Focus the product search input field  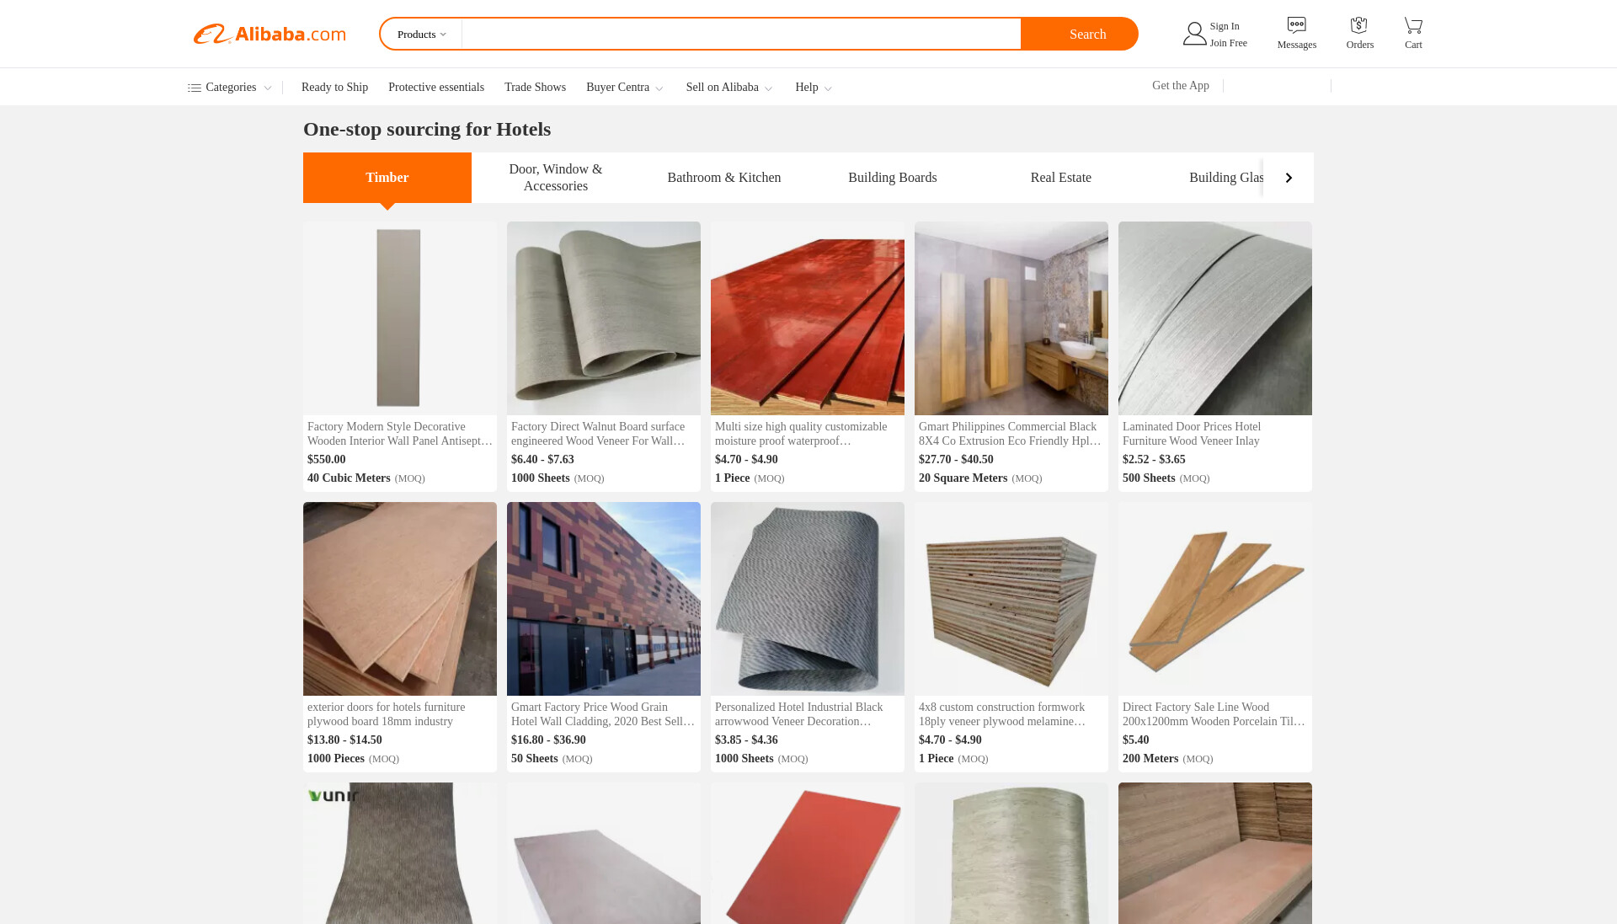741,34
